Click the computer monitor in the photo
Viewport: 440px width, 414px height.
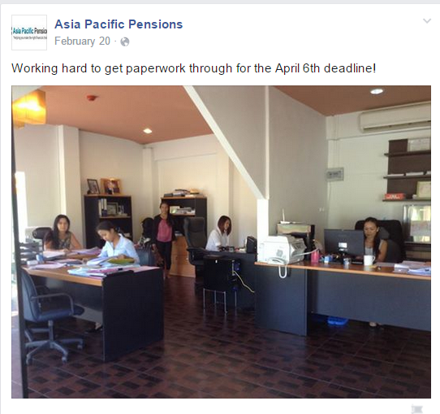[344, 244]
